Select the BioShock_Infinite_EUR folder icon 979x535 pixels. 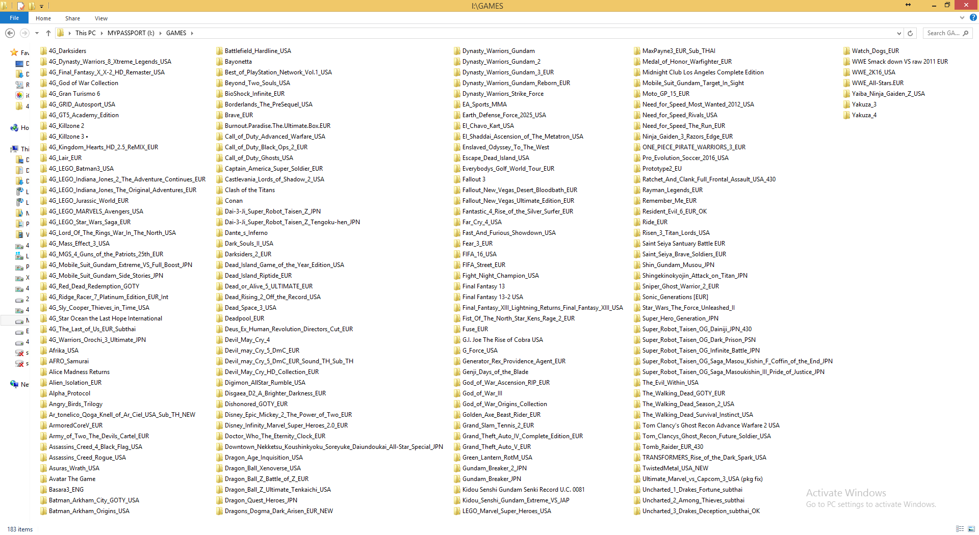[x=220, y=94]
